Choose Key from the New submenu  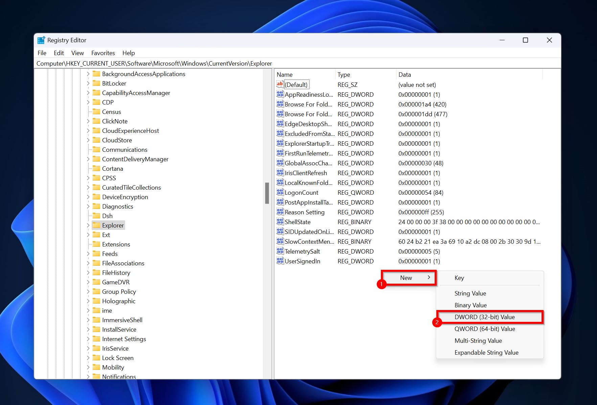(490, 278)
